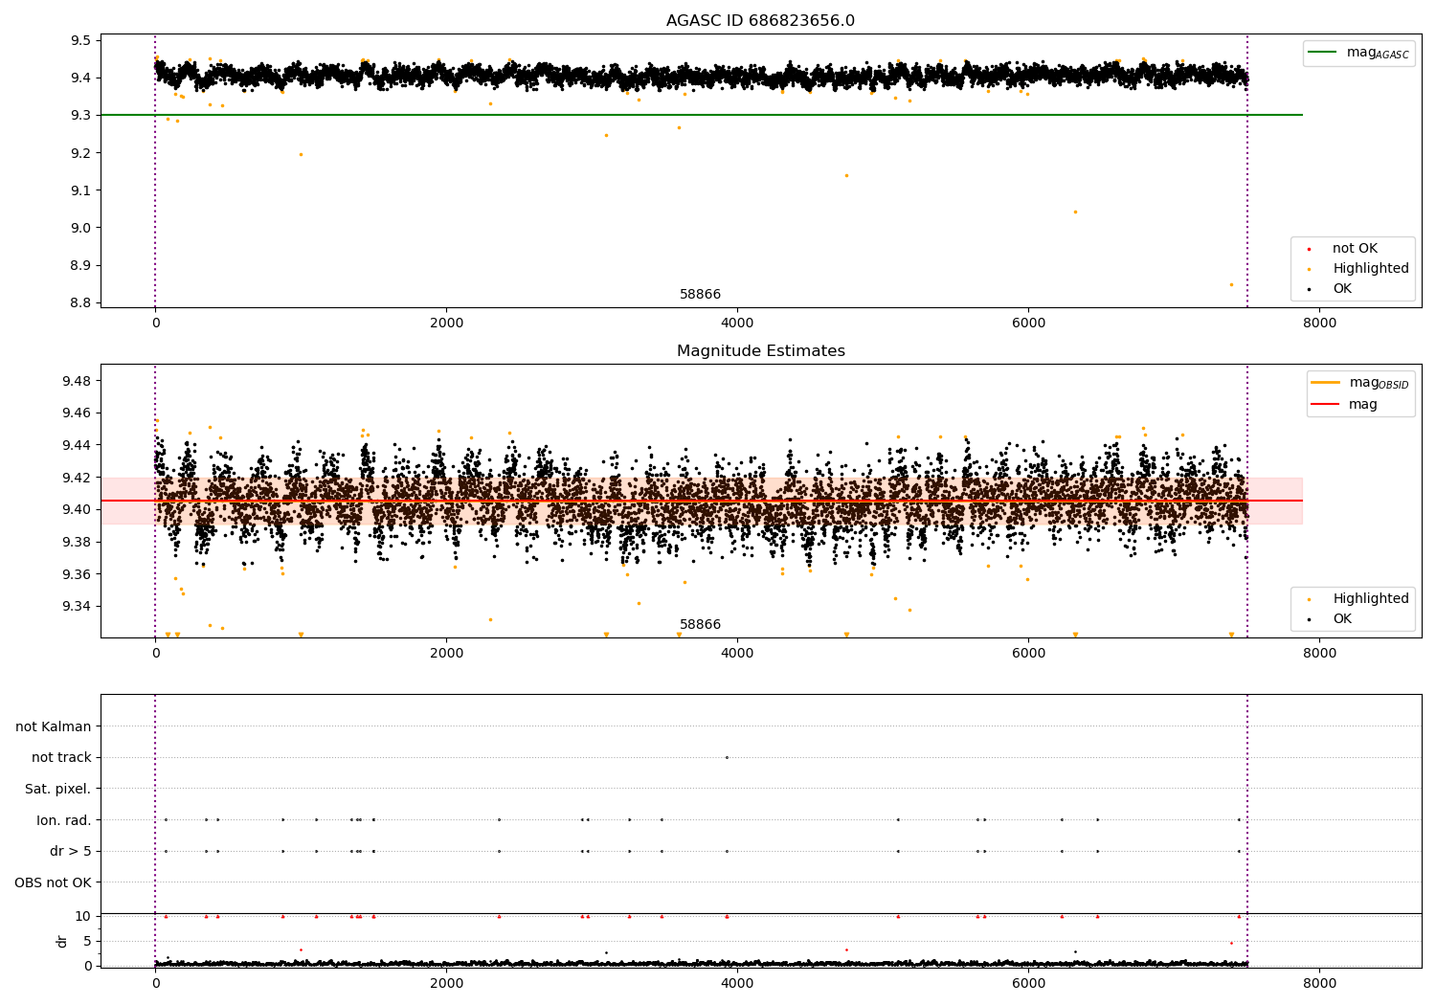1436x1005 pixels.
Task: Select the lowest orange outlier in the top plot
Action: point(1231,284)
